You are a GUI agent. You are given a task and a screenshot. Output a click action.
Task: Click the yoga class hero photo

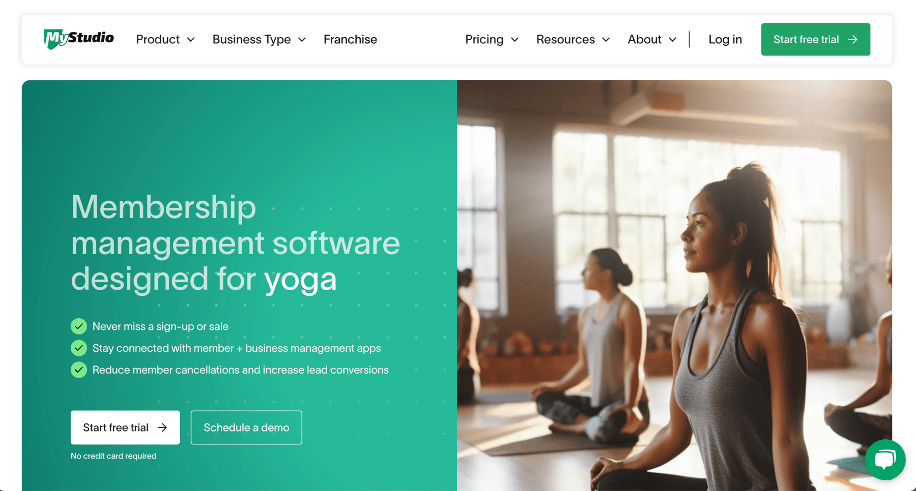coord(674,285)
